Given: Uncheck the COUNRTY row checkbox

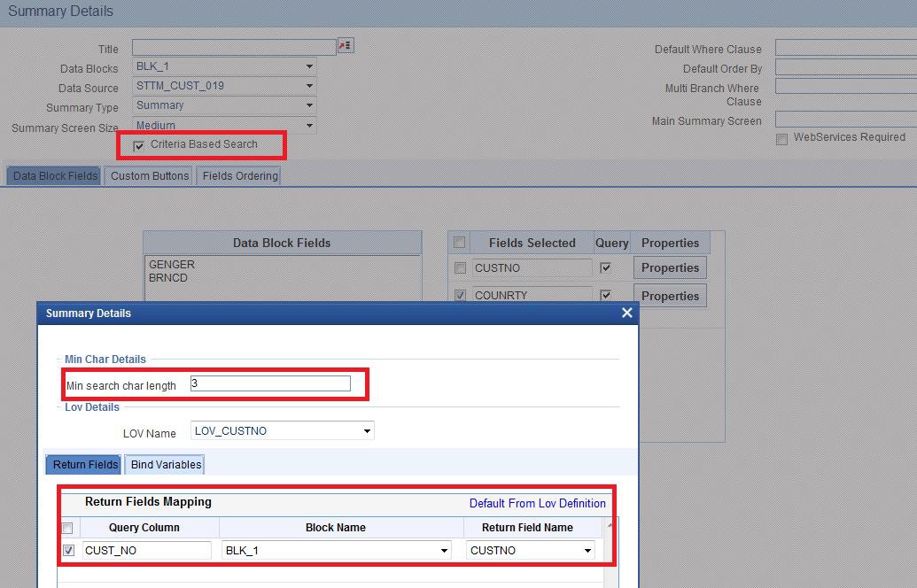Looking at the screenshot, I should [x=460, y=295].
